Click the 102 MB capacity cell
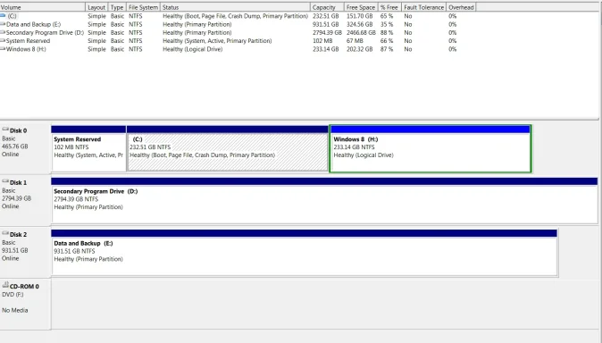602x343 pixels. tap(322, 41)
